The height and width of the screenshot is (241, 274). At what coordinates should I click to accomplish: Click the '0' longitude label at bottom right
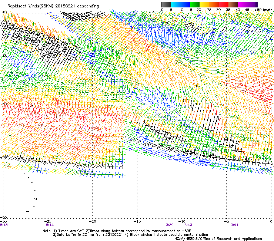(x=271, y=222)
